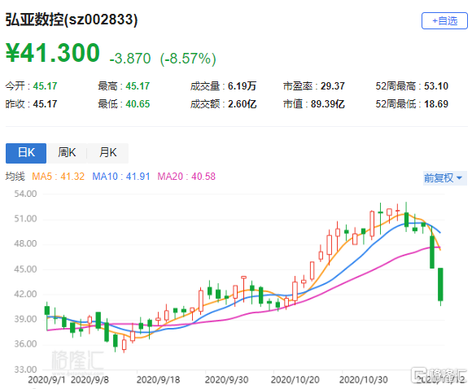This screenshot has width=472, height=389.
Task: Click the MA10 : 41.91 indicator
Action: coord(121,176)
